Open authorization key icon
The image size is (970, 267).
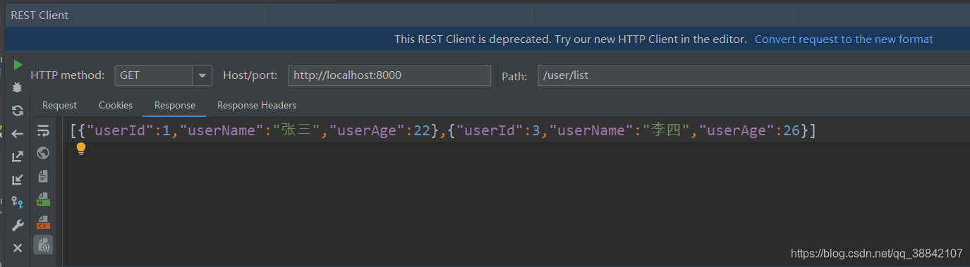pyautogui.click(x=18, y=202)
